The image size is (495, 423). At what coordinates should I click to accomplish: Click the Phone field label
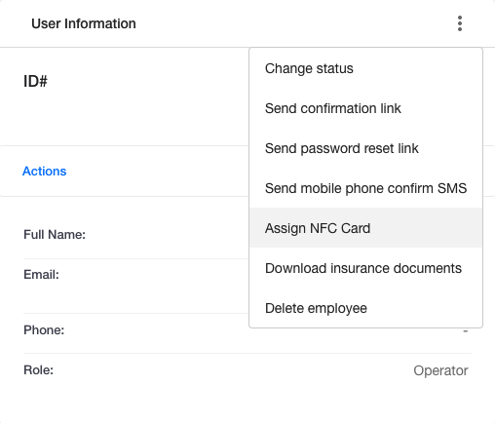tap(44, 330)
